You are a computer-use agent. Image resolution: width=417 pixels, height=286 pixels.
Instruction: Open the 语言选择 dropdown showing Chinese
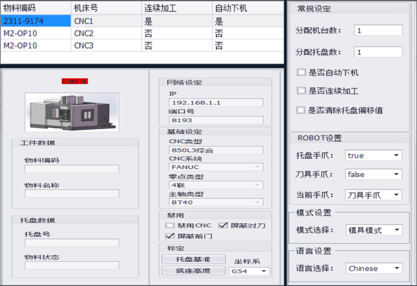[x=374, y=268]
